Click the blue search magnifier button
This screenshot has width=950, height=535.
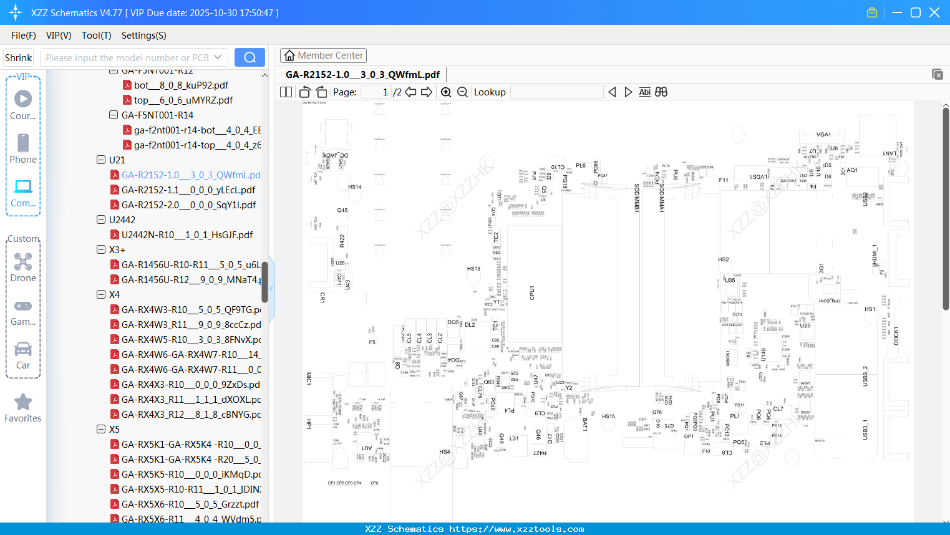[x=250, y=57]
